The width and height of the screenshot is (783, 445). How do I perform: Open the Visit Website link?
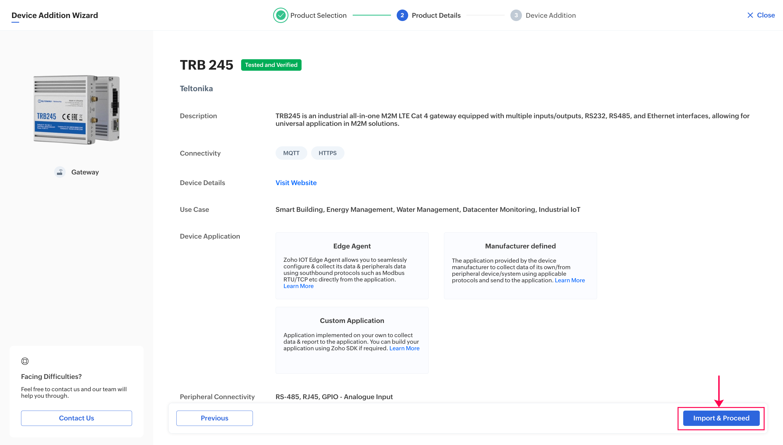(x=296, y=183)
